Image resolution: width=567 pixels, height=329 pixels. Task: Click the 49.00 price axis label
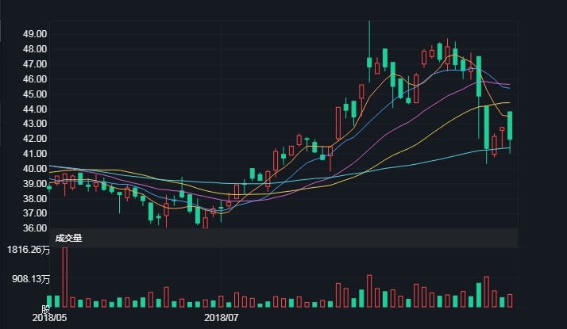click(x=35, y=34)
